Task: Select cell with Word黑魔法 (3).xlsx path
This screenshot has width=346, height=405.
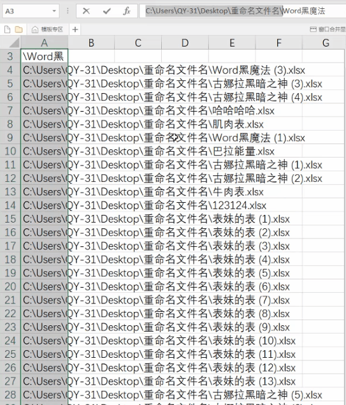Action: pyautogui.click(x=45, y=70)
